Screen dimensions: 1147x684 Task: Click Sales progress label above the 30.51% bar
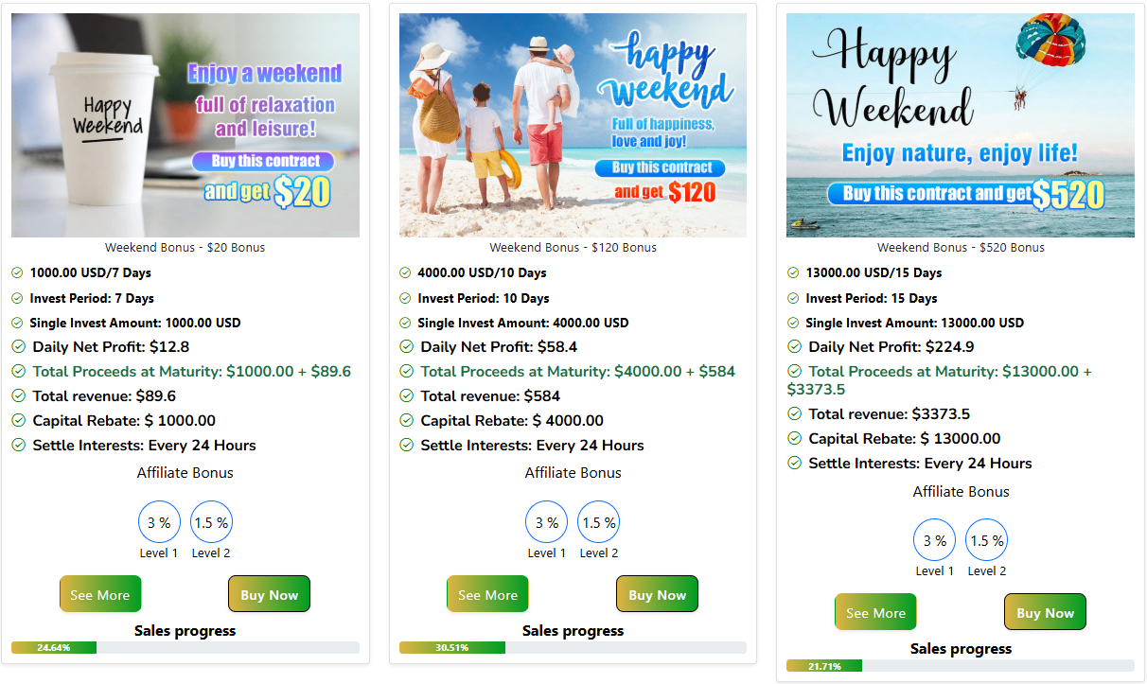point(573,631)
